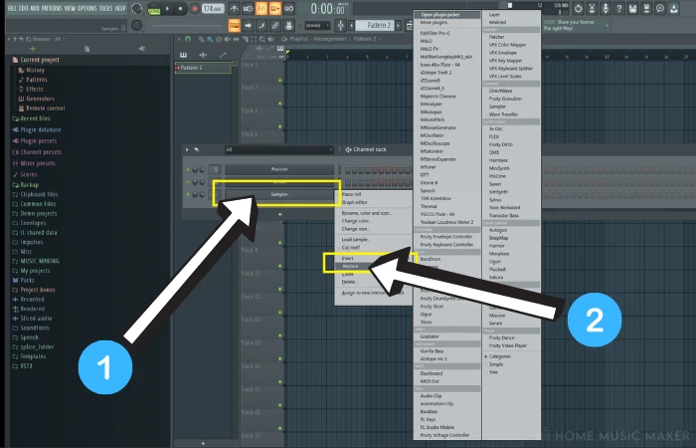Open the (none) snap dropdown

point(317,25)
